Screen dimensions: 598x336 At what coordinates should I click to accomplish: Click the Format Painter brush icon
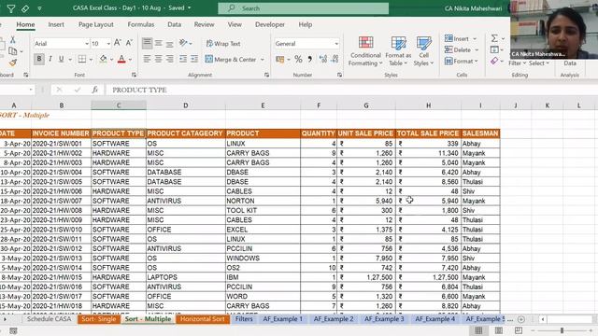(x=13, y=63)
